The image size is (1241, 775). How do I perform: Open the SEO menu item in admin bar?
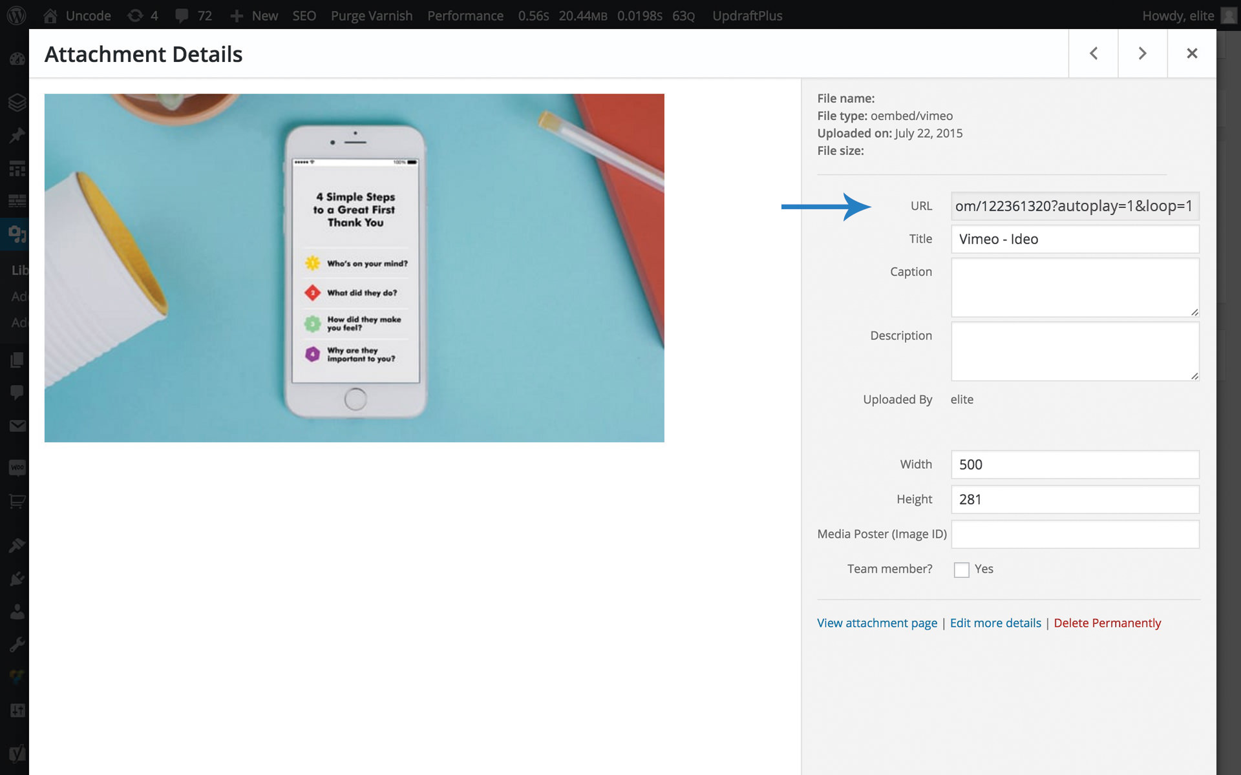(x=304, y=15)
